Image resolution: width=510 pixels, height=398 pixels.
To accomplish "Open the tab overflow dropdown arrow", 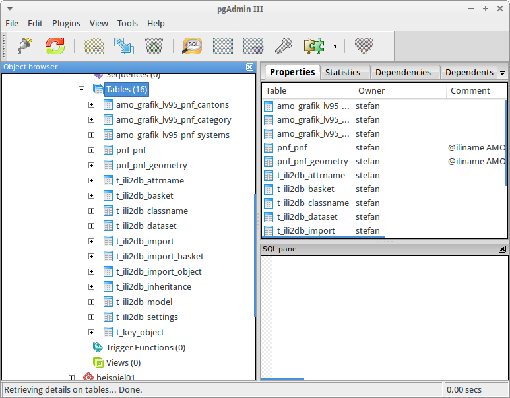I will pos(503,73).
